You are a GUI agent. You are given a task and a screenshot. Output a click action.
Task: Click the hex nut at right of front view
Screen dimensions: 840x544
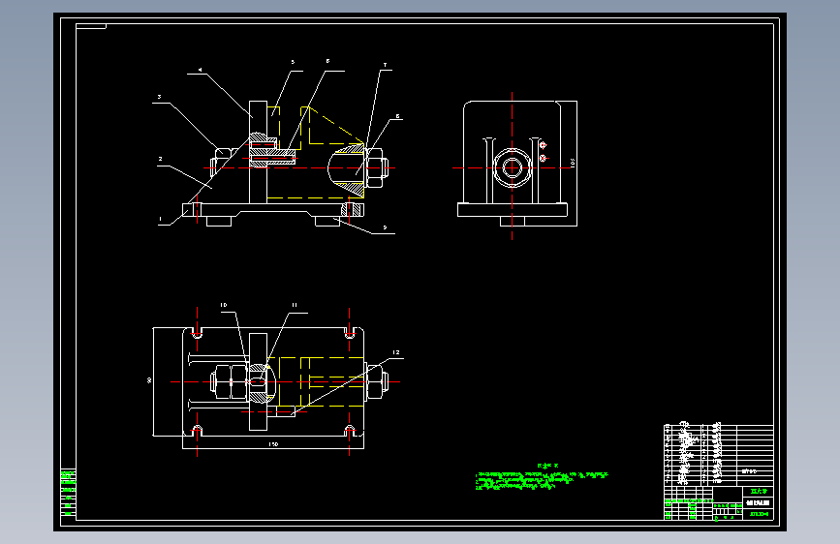pyautogui.click(x=377, y=167)
